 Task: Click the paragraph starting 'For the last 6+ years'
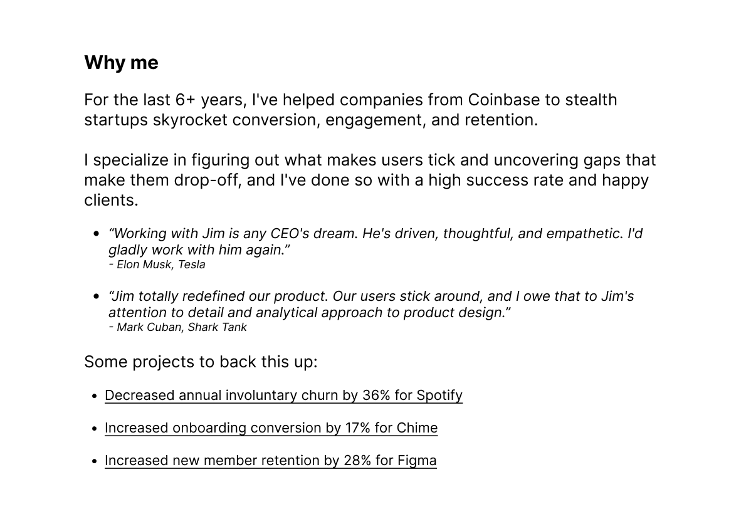tap(350, 110)
